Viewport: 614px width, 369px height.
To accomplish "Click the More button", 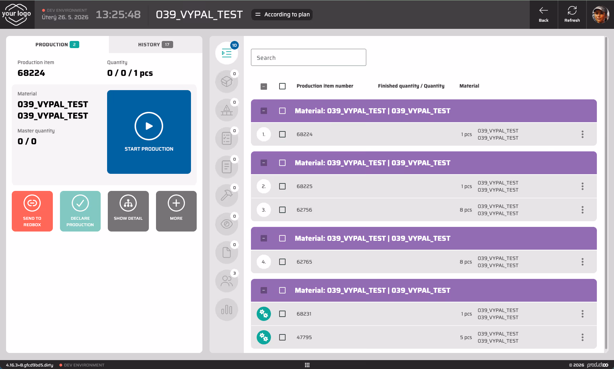I will click(176, 211).
